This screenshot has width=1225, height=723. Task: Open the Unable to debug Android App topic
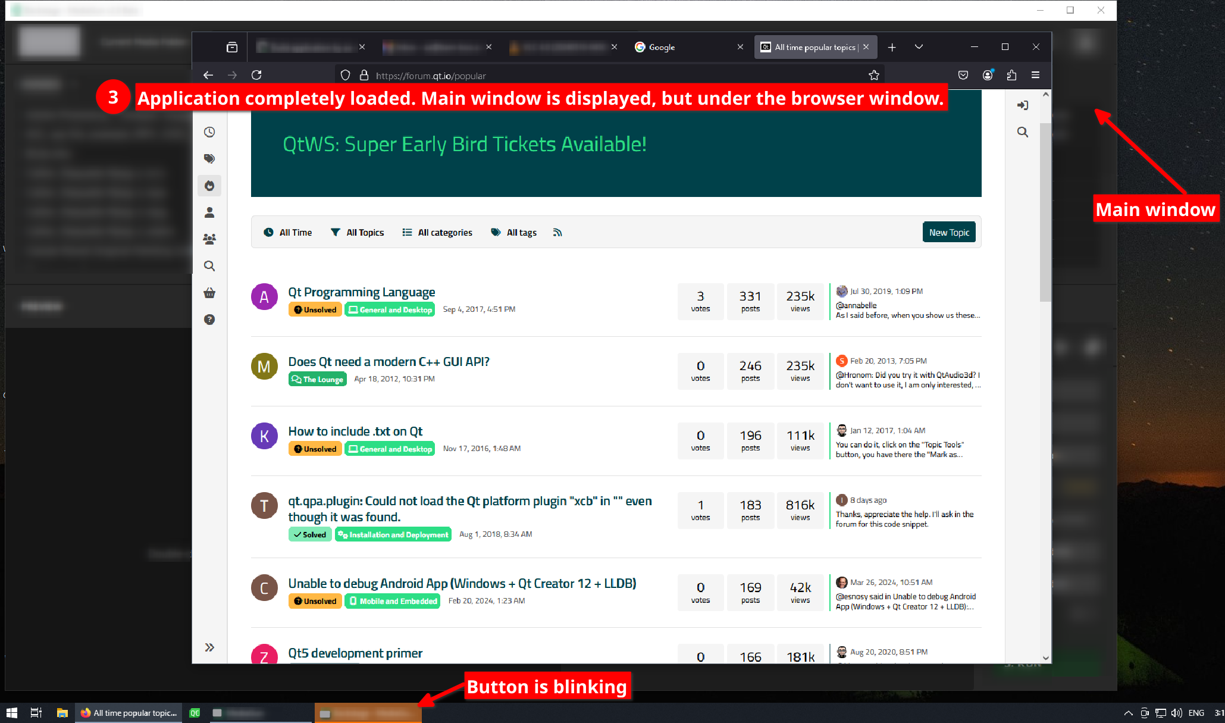coord(462,584)
